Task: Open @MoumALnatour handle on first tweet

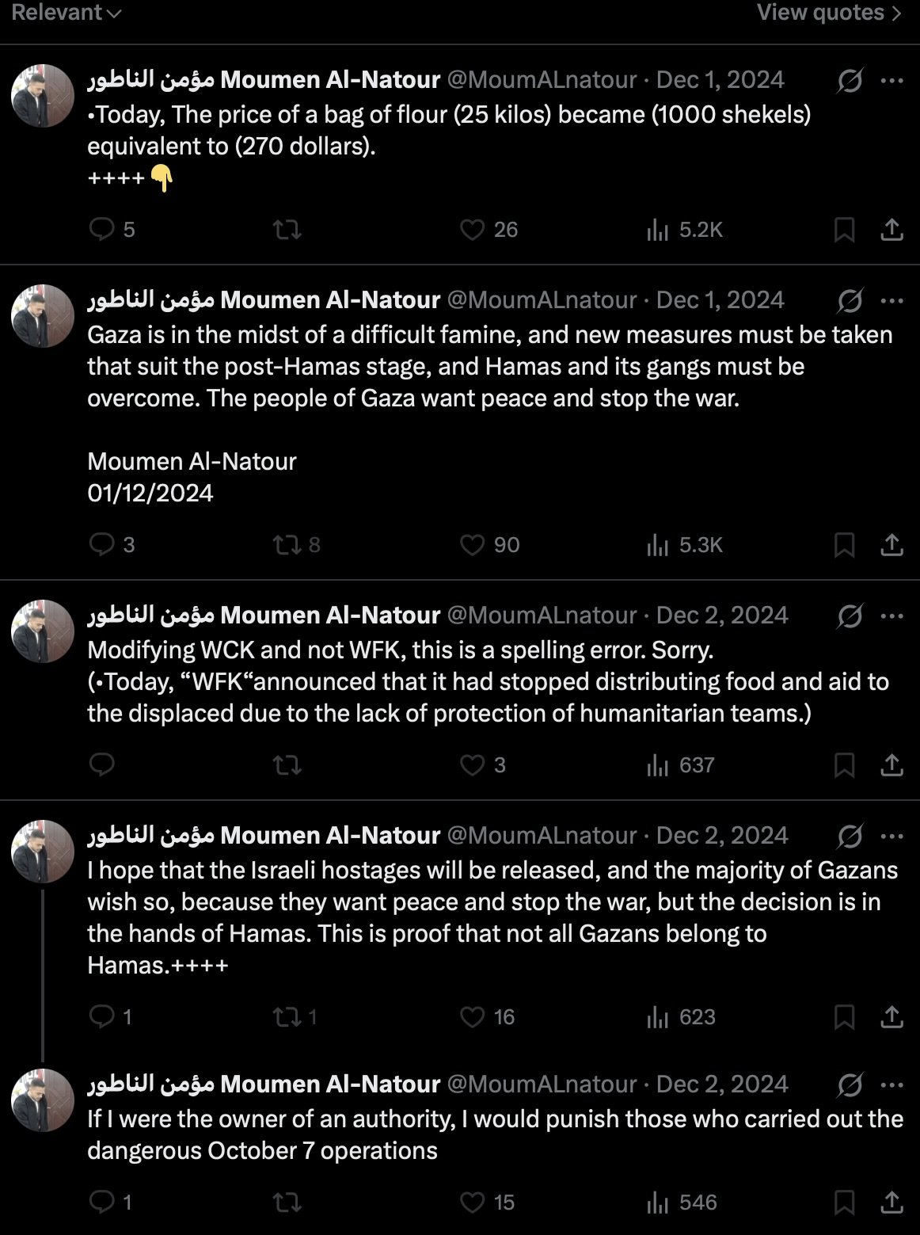Action: 542,80
